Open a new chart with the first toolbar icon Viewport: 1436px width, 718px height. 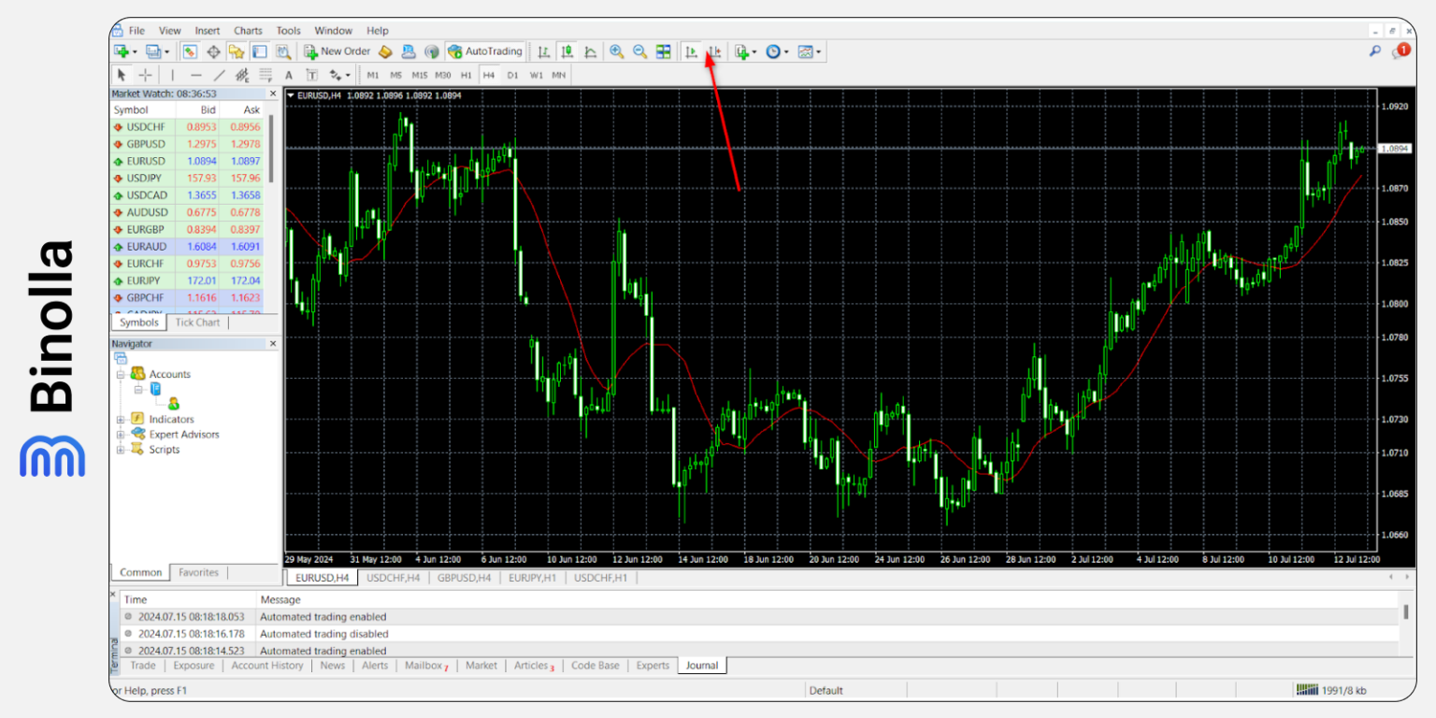coord(122,51)
